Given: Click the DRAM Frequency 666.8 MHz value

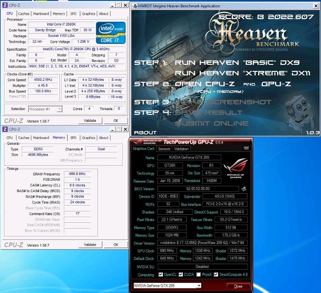Looking at the screenshot, I should coord(77,174).
